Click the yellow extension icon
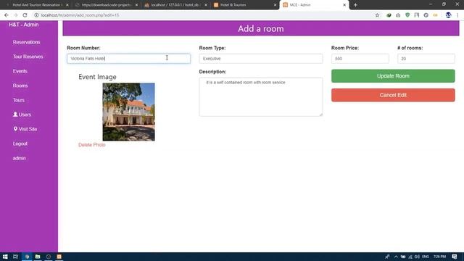This screenshot has width=464, height=261. pos(435,15)
